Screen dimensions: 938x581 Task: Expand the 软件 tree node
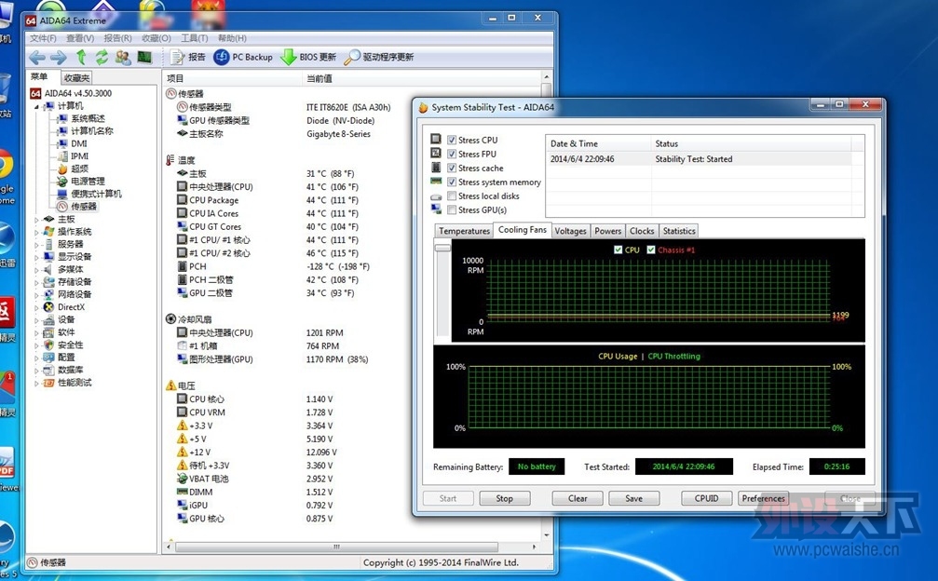(36, 332)
